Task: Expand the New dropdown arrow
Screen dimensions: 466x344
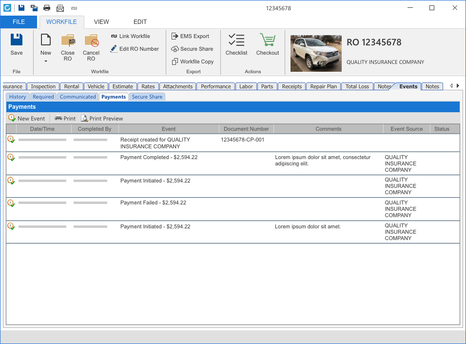Action: click(x=46, y=61)
